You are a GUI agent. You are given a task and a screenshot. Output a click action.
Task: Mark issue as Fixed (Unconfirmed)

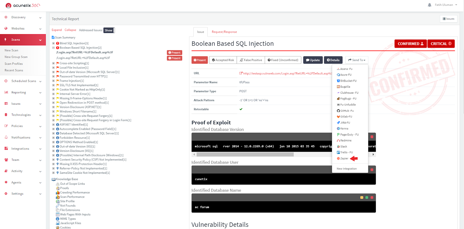(x=283, y=60)
